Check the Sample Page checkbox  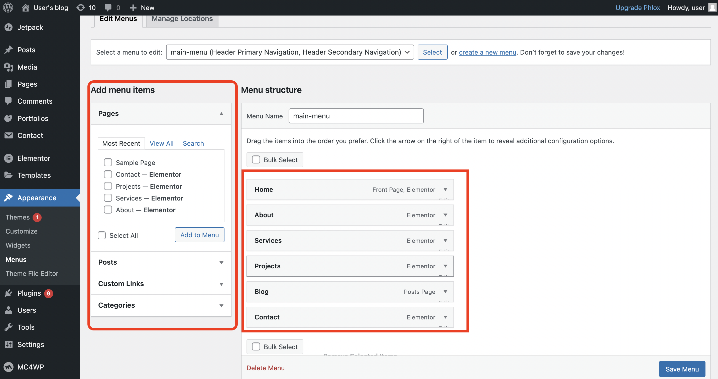[108, 162]
